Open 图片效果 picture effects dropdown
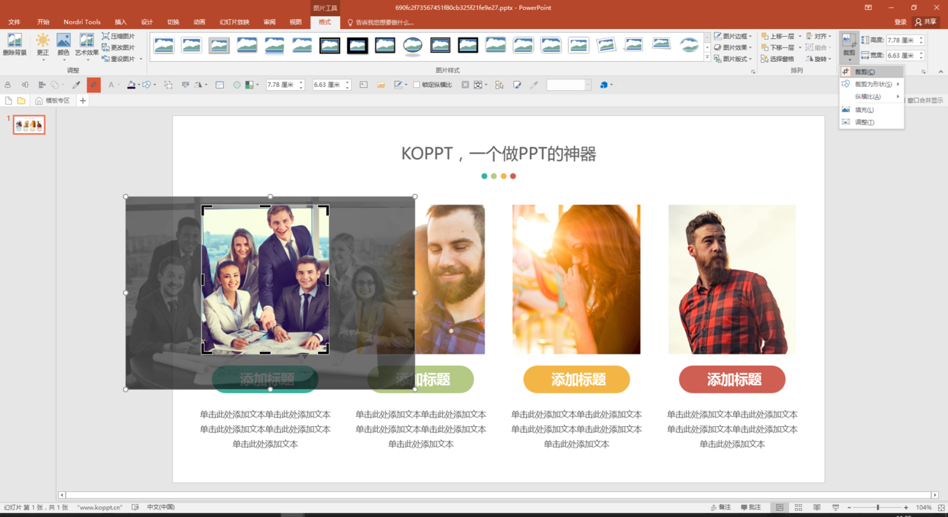 732,47
